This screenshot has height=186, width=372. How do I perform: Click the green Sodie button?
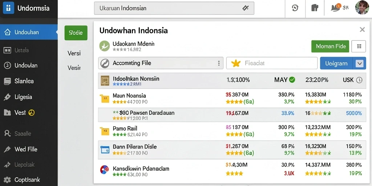[x=76, y=33]
